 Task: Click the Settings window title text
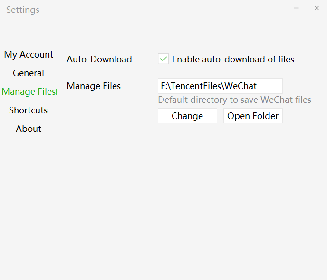click(x=23, y=10)
